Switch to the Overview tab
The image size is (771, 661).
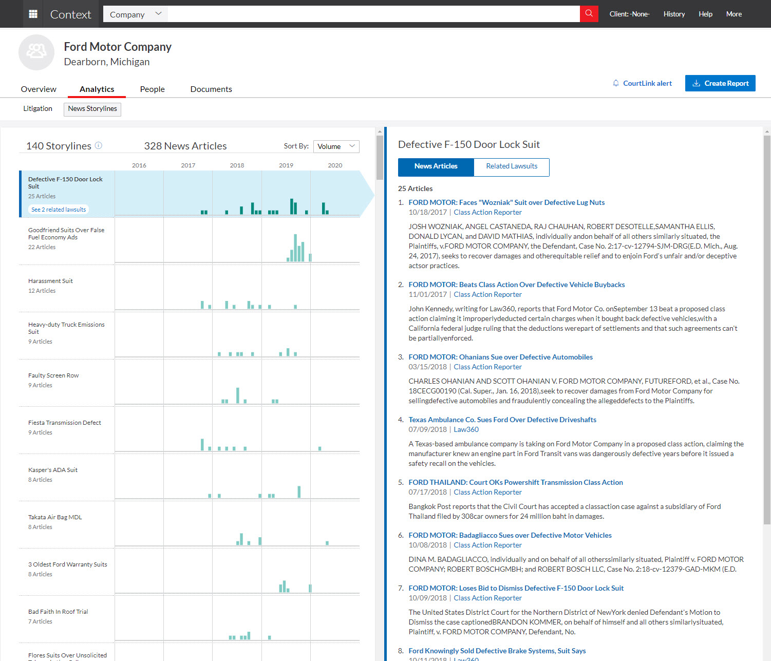point(39,89)
